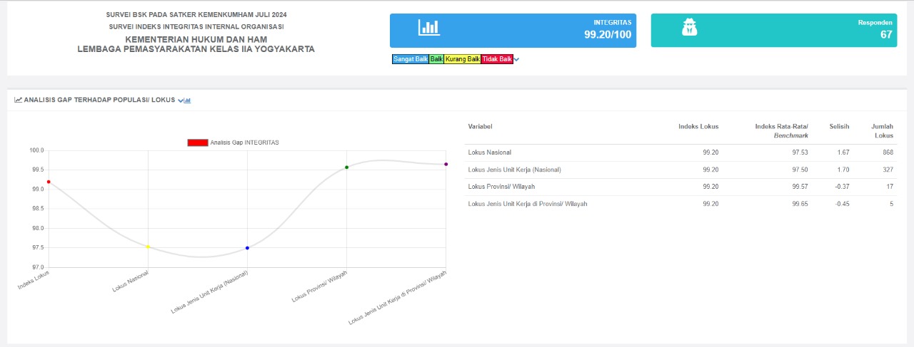Expand the chevron after ANALISIS GAP TERHADAP POPULASI/ LOKUS
The image size is (914, 347).
click(180, 100)
